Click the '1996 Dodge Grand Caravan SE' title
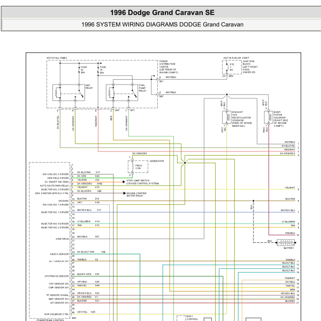The height and width of the screenshot is (321, 321). click(x=162, y=12)
